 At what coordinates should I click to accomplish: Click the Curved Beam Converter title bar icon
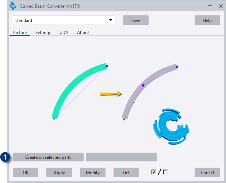click(x=13, y=6)
